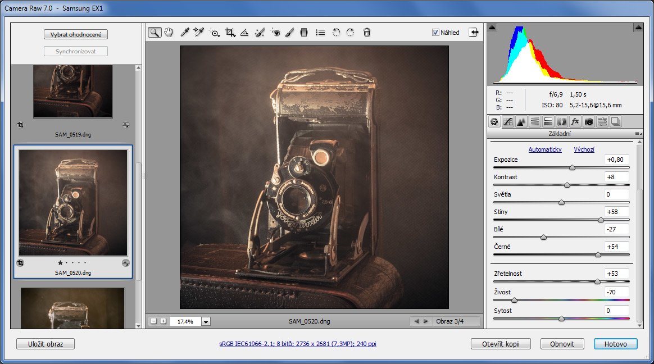The image size is (654, 364).
Task: Click the Uložit obraz button
Action: click(46, 344)
